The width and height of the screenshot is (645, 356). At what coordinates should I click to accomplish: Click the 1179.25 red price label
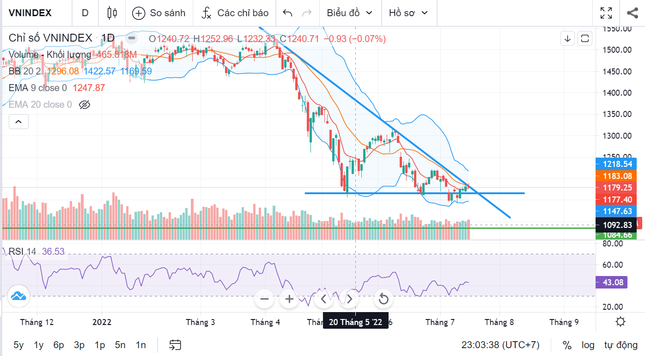[616, 188]
